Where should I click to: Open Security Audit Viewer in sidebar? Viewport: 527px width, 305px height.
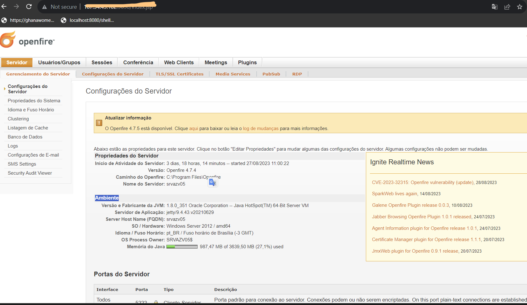coord(30,173)
